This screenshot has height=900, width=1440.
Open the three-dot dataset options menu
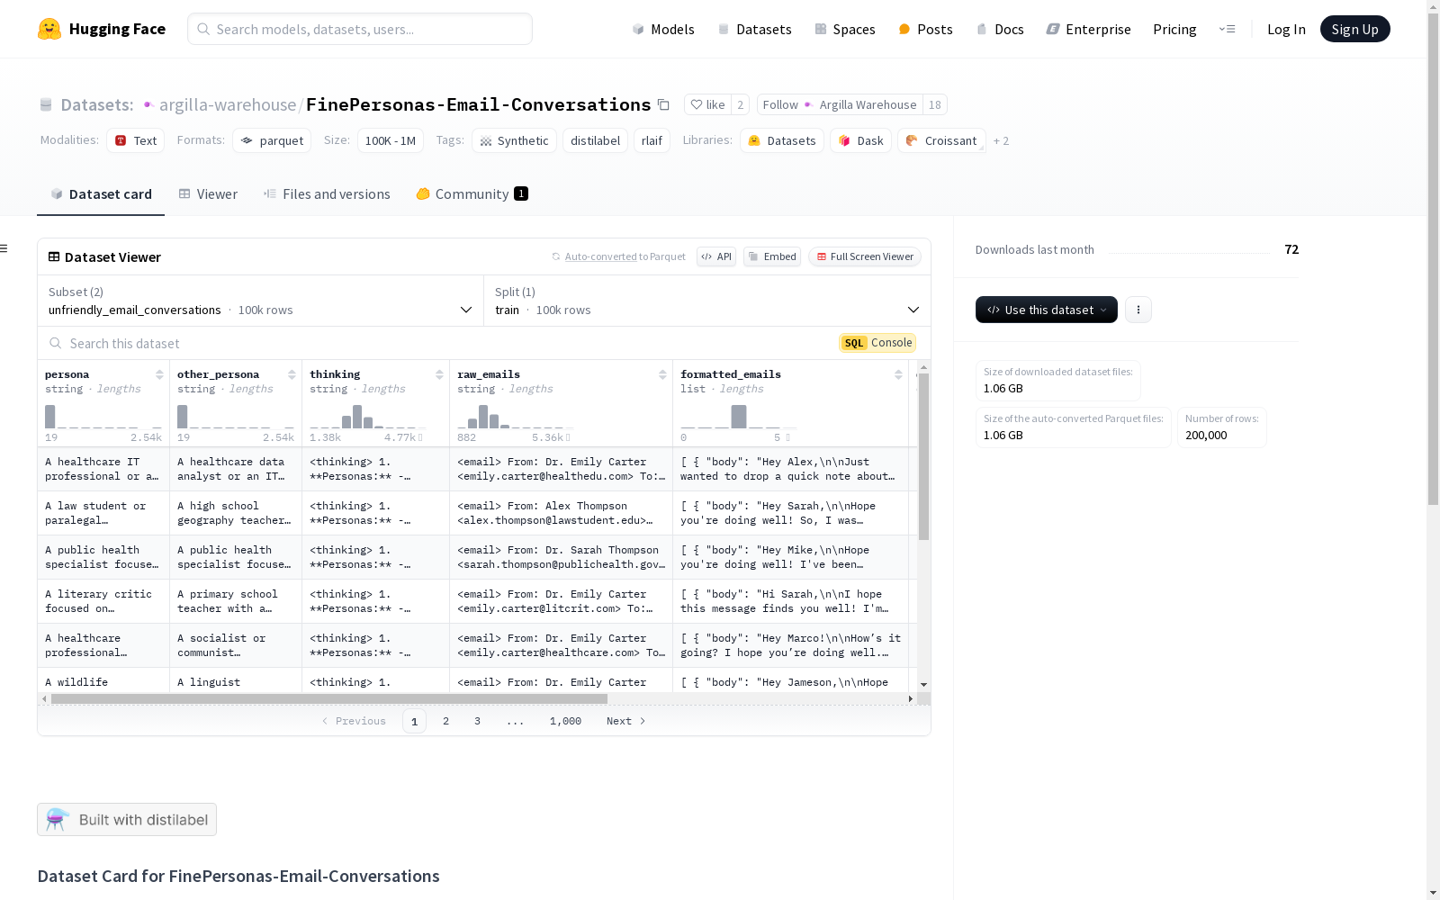[1138, 310]
